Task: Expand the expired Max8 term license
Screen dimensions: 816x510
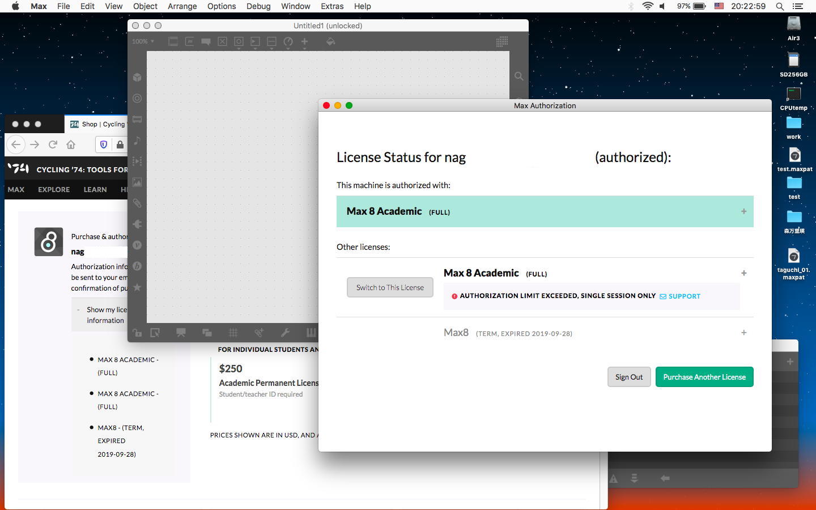Action: tap(743, 333)
